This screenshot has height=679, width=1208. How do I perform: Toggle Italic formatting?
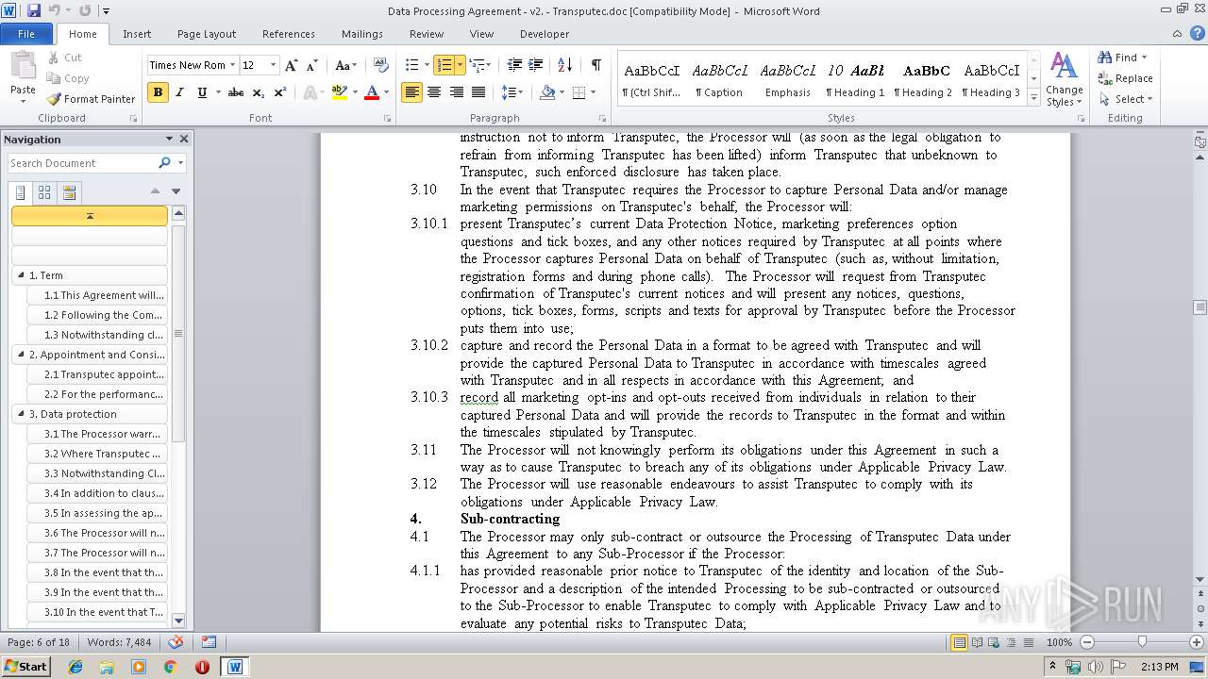[x=179, y=92]
